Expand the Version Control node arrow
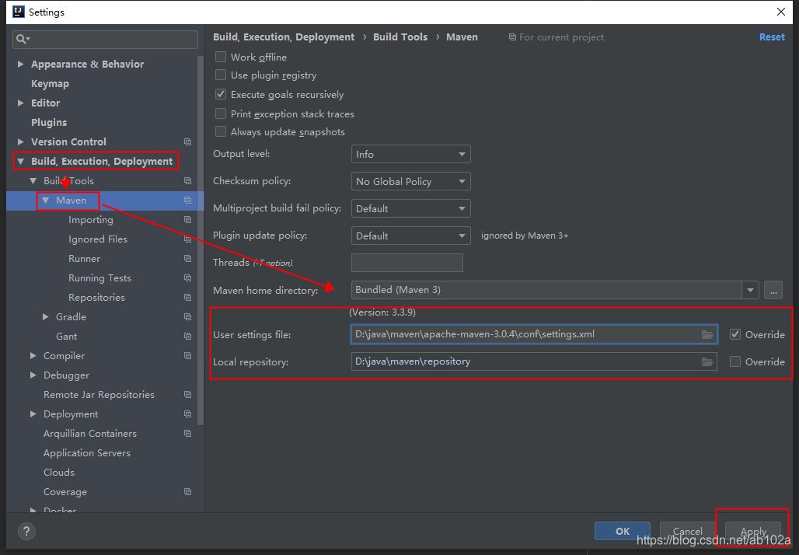The image size is (799, 555). point(20,141)
